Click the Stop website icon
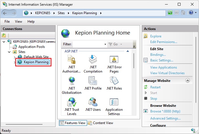 click(146, 98)
